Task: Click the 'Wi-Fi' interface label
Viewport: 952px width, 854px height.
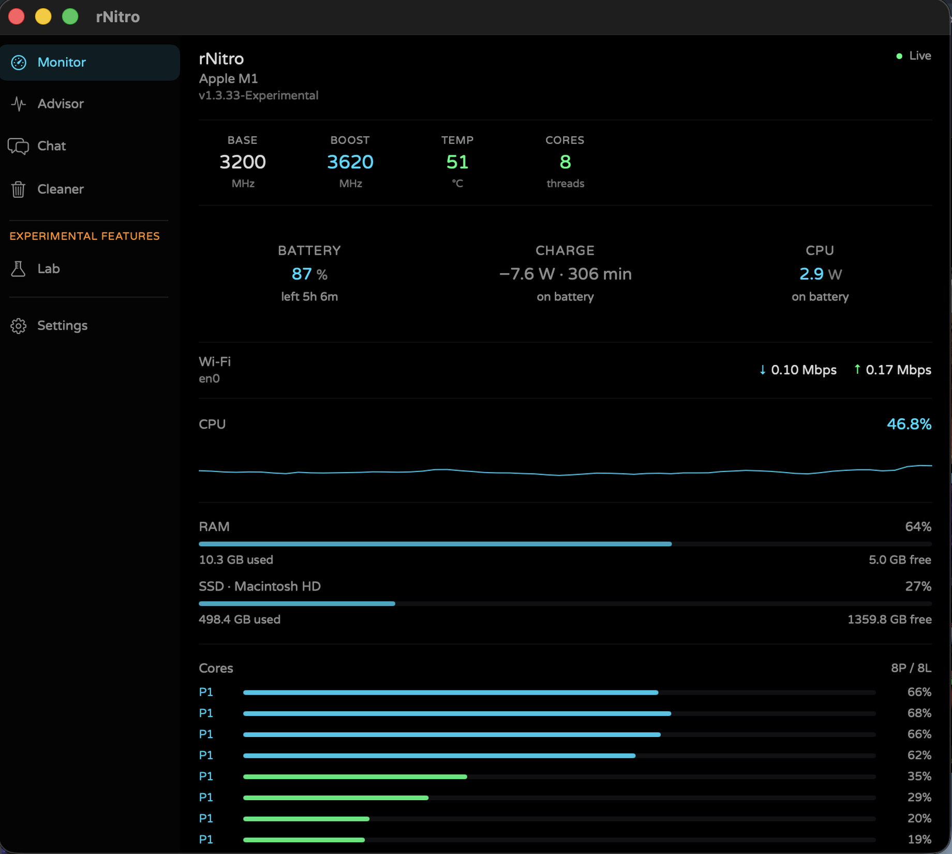Action: pos(215,362)
